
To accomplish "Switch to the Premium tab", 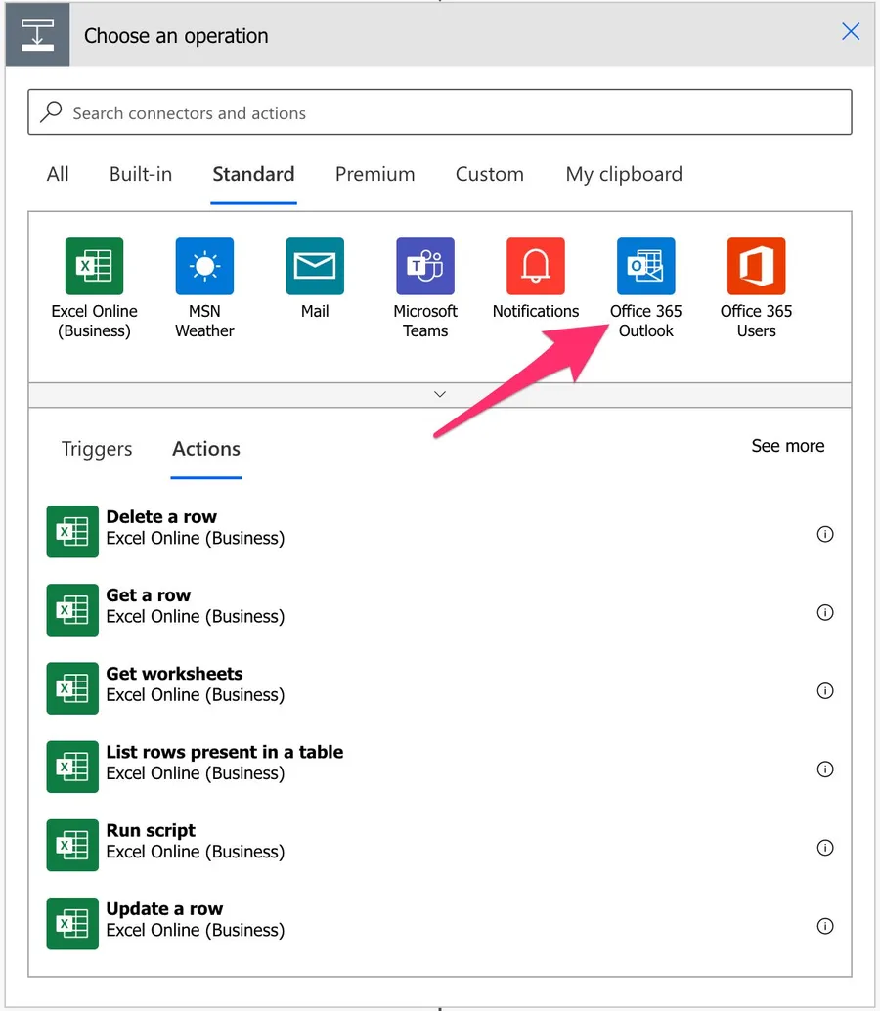I will point(374,174).
